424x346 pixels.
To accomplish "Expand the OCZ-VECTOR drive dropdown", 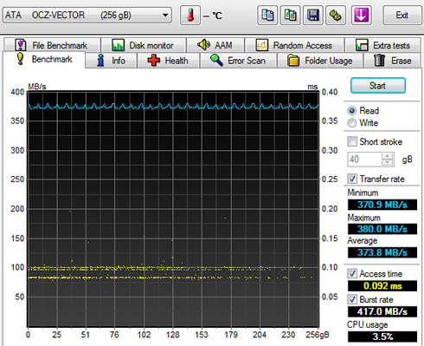I will [x=165, y=15].
